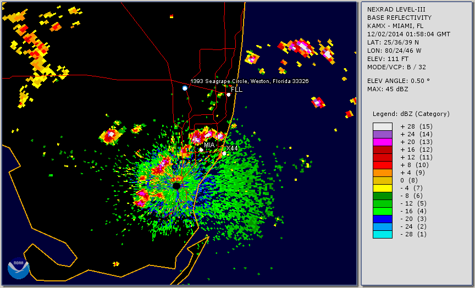
Task: Select the -20 (3) blue legend swatch
Action: 383,219
